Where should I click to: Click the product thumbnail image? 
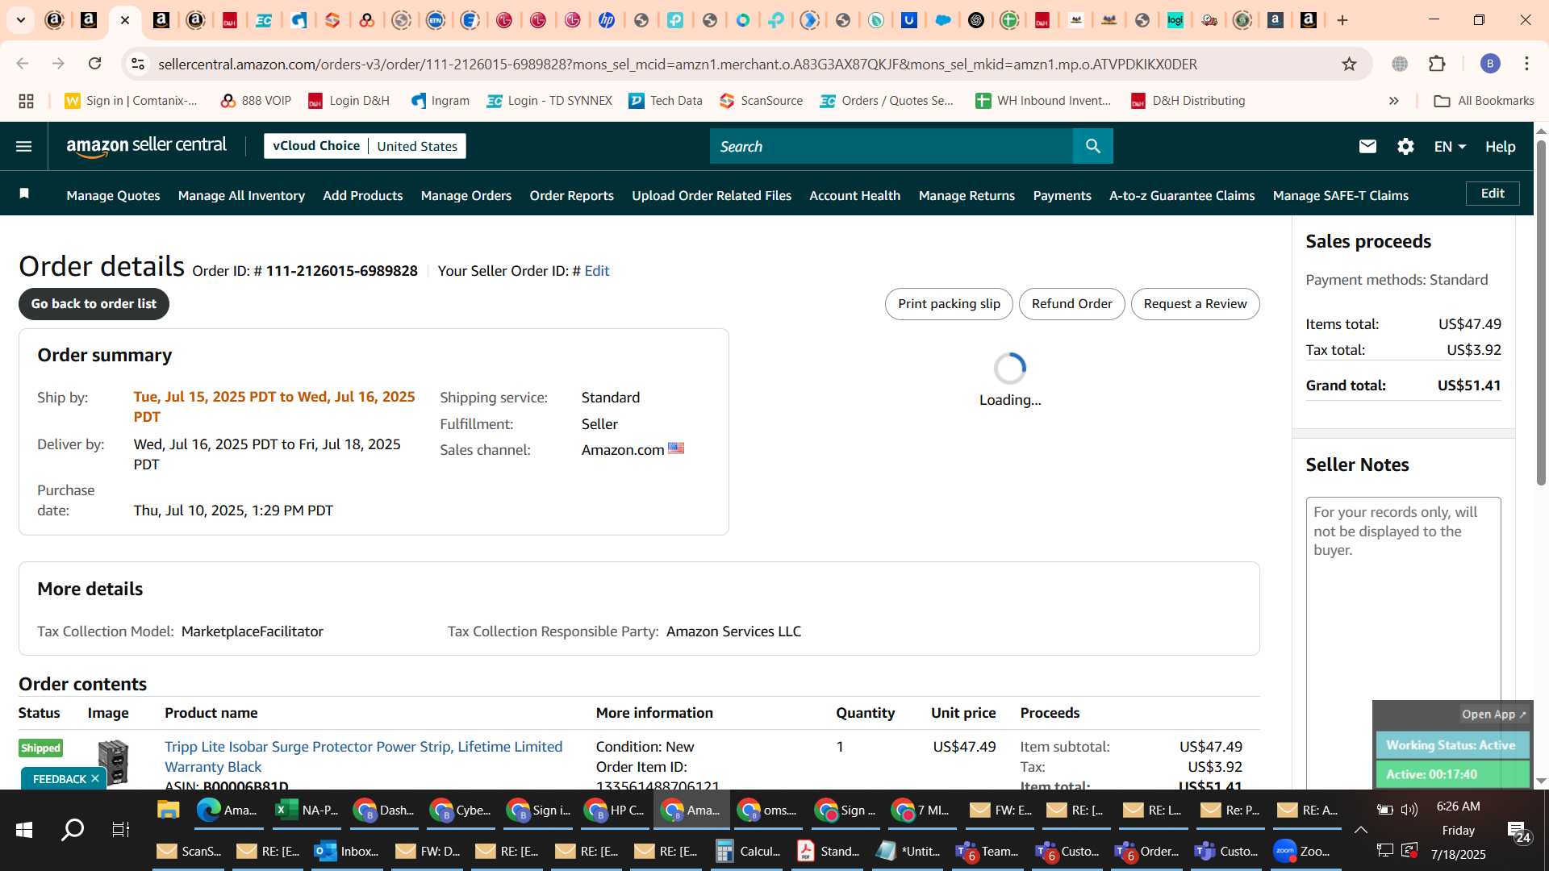pos(113,762)
